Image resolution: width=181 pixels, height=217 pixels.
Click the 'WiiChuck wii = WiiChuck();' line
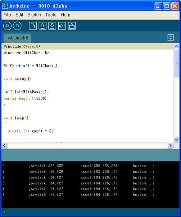[x=31, y=66]
